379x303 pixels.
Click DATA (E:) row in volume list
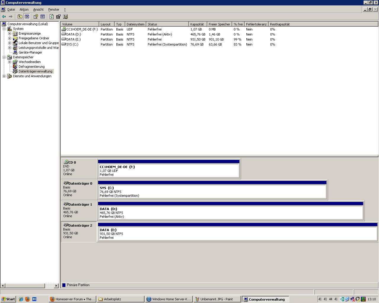219,39
